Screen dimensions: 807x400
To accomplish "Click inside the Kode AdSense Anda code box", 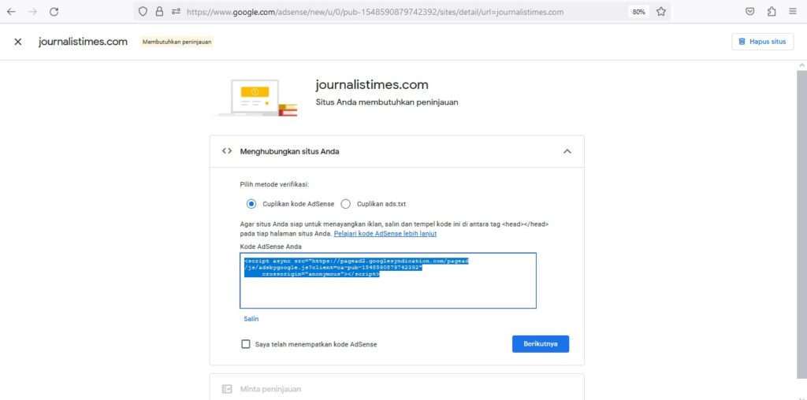I will (388, 280).
